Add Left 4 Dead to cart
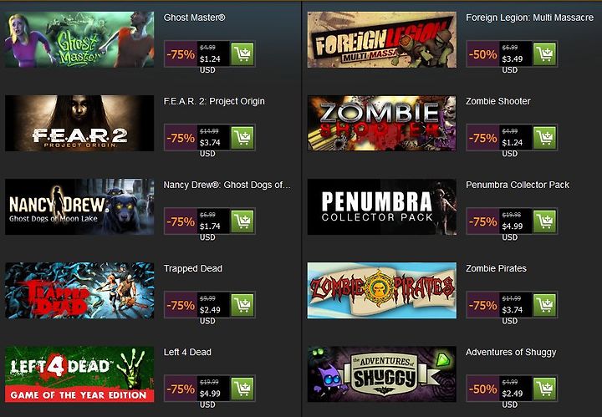602x417 pixels. click(242, 389)
